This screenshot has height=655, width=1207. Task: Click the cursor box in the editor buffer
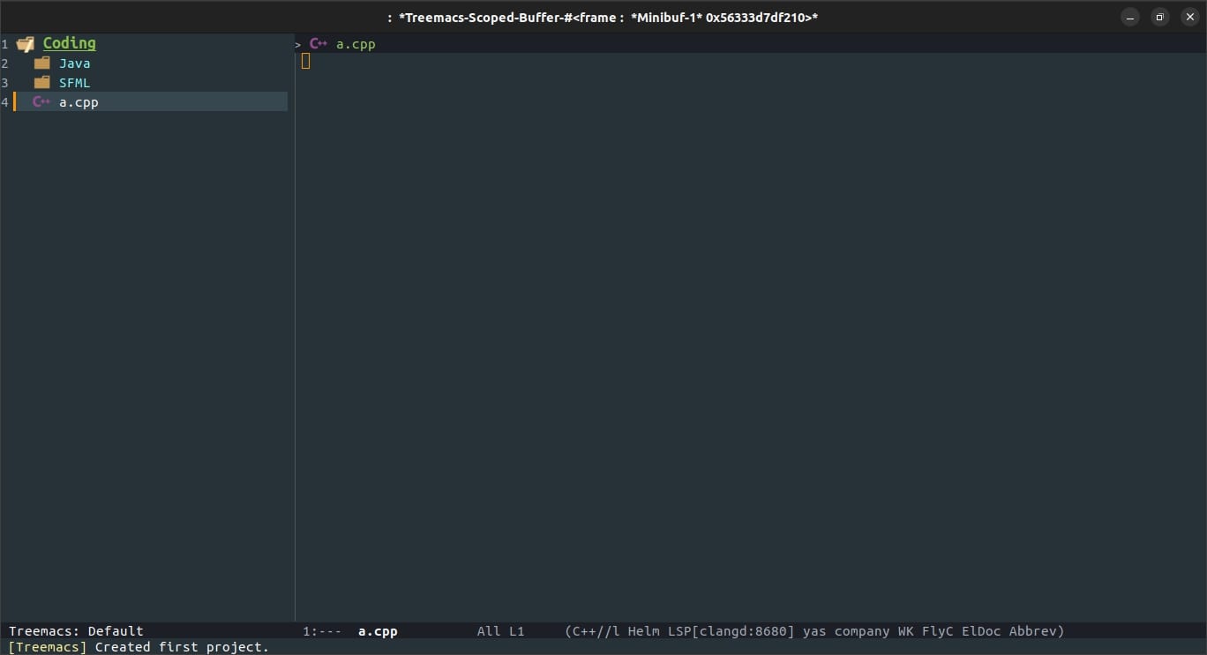pyautogui.click(x=307, y=62)
